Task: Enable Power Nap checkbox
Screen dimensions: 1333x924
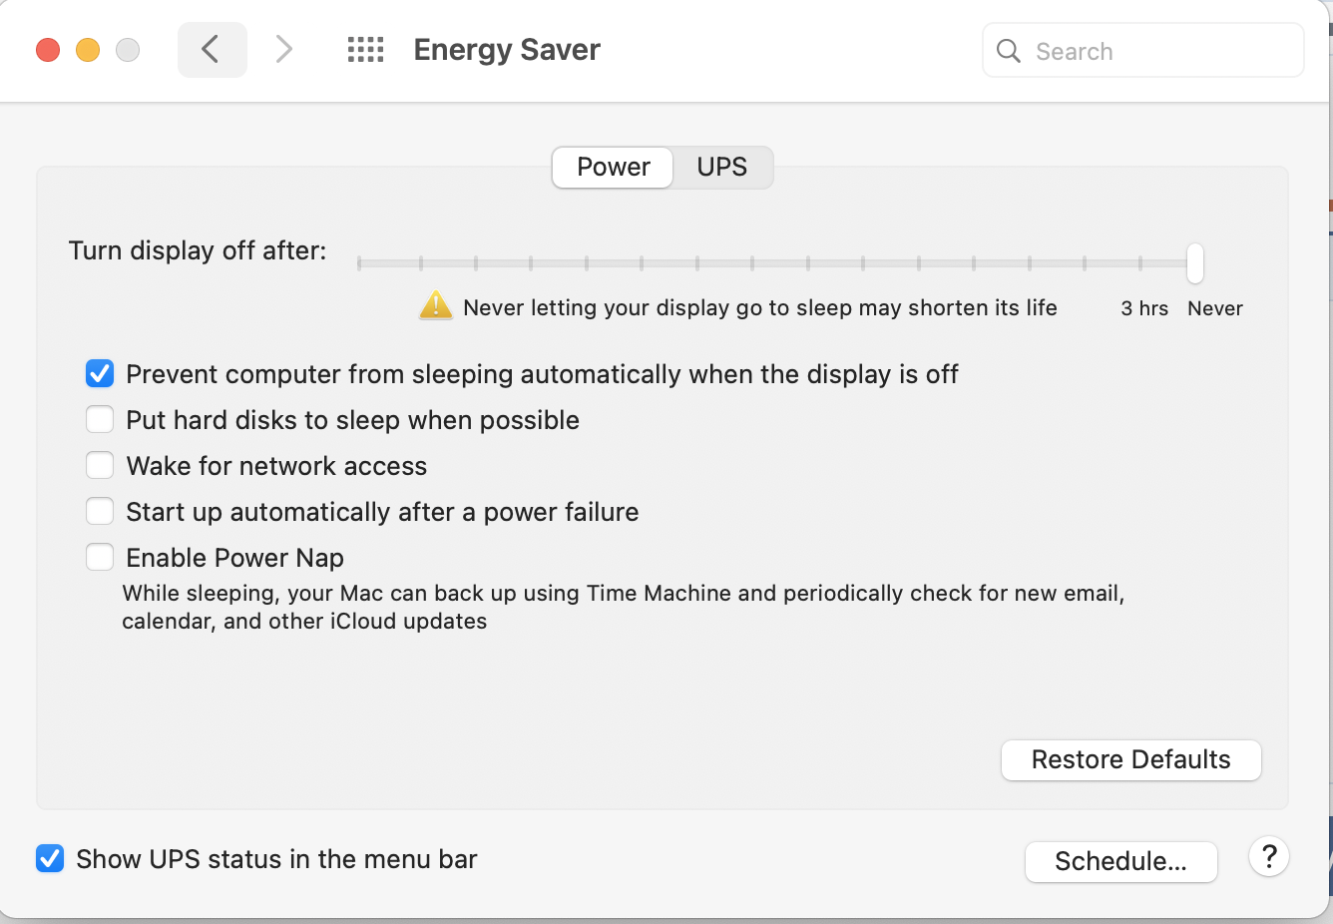Action: 100,558
